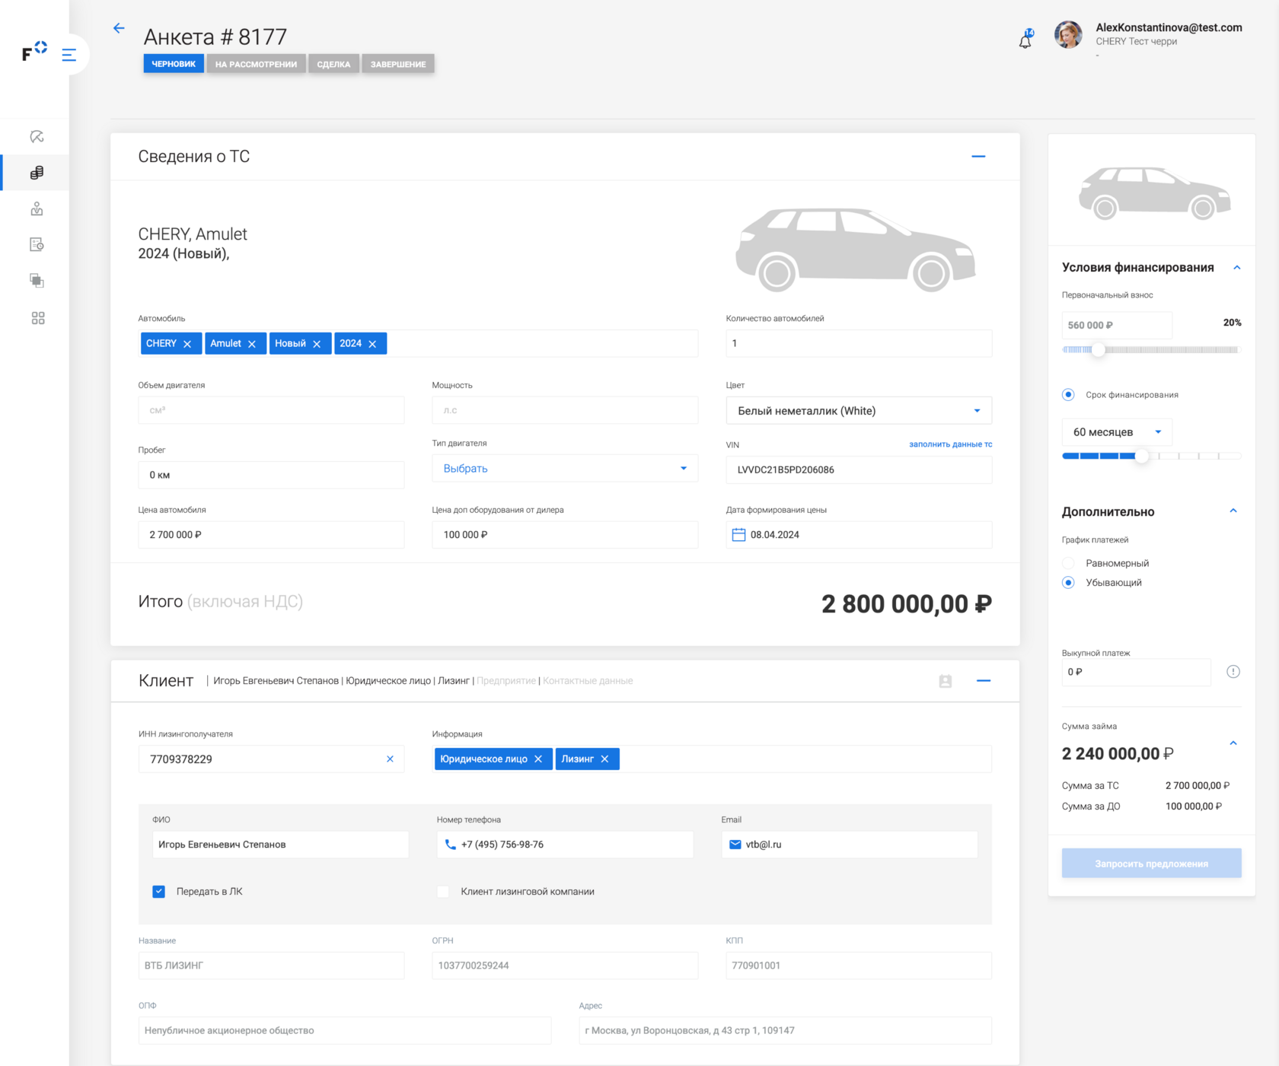Click the заполнить данные тс link

pyautogui.click(x=950, y=444)
